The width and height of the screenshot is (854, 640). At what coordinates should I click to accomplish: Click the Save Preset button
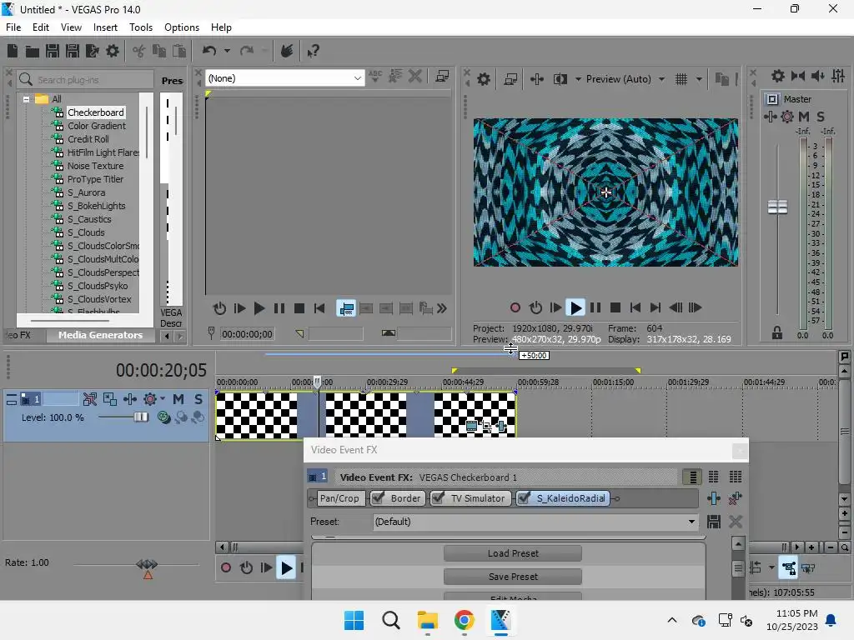[513, 577]
